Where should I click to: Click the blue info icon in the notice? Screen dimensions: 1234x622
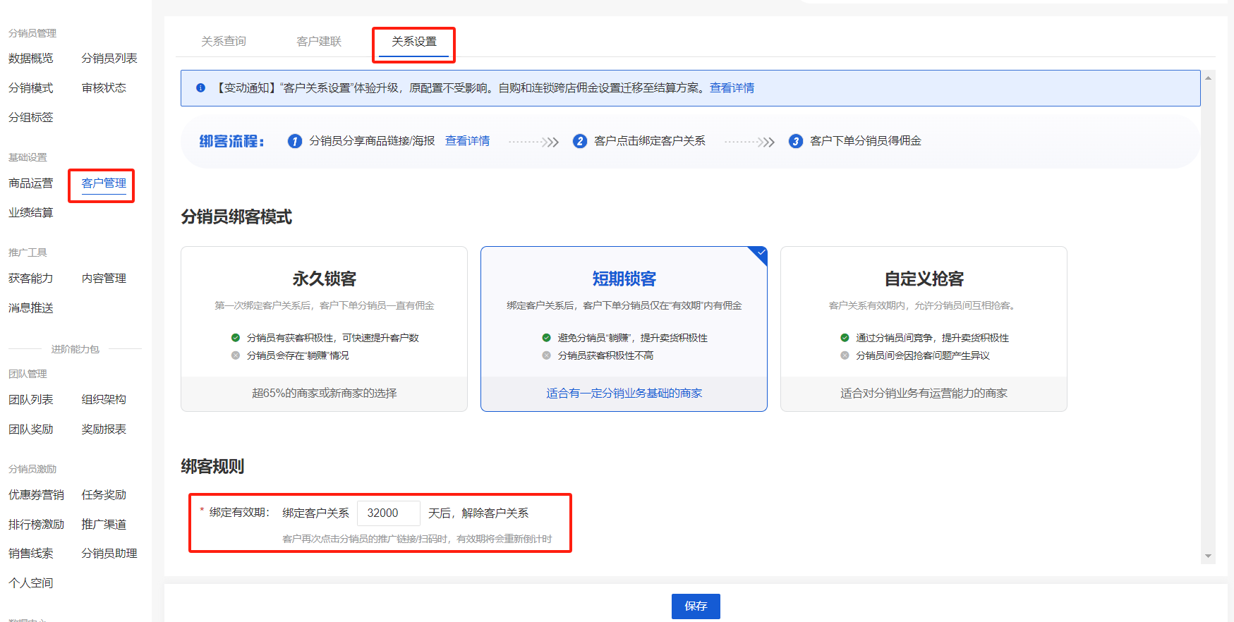pos(200,88)
